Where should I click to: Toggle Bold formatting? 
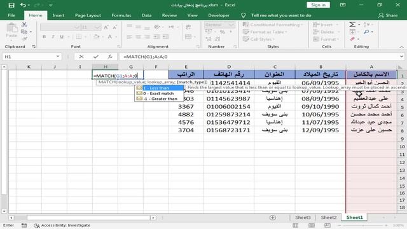(44, 37)
